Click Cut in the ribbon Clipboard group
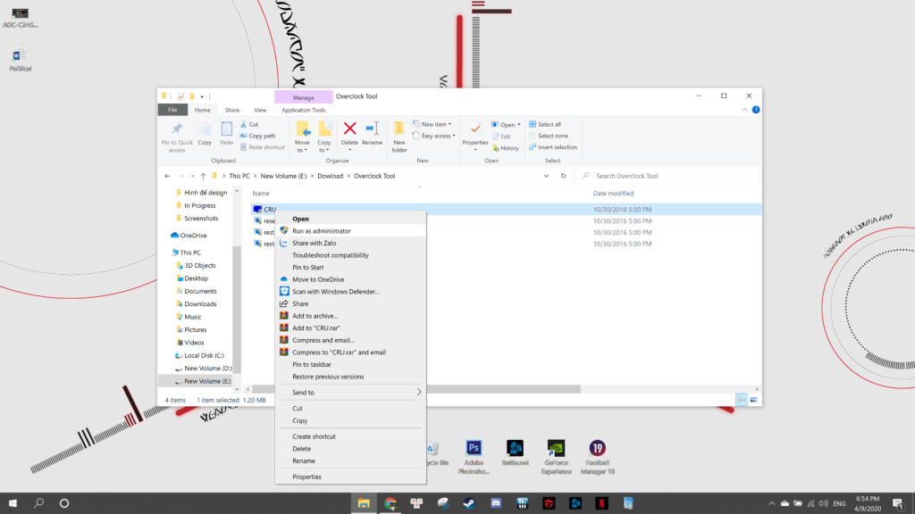Image resolution: width=915 pixels, height=514 pixels. (250, 124)
